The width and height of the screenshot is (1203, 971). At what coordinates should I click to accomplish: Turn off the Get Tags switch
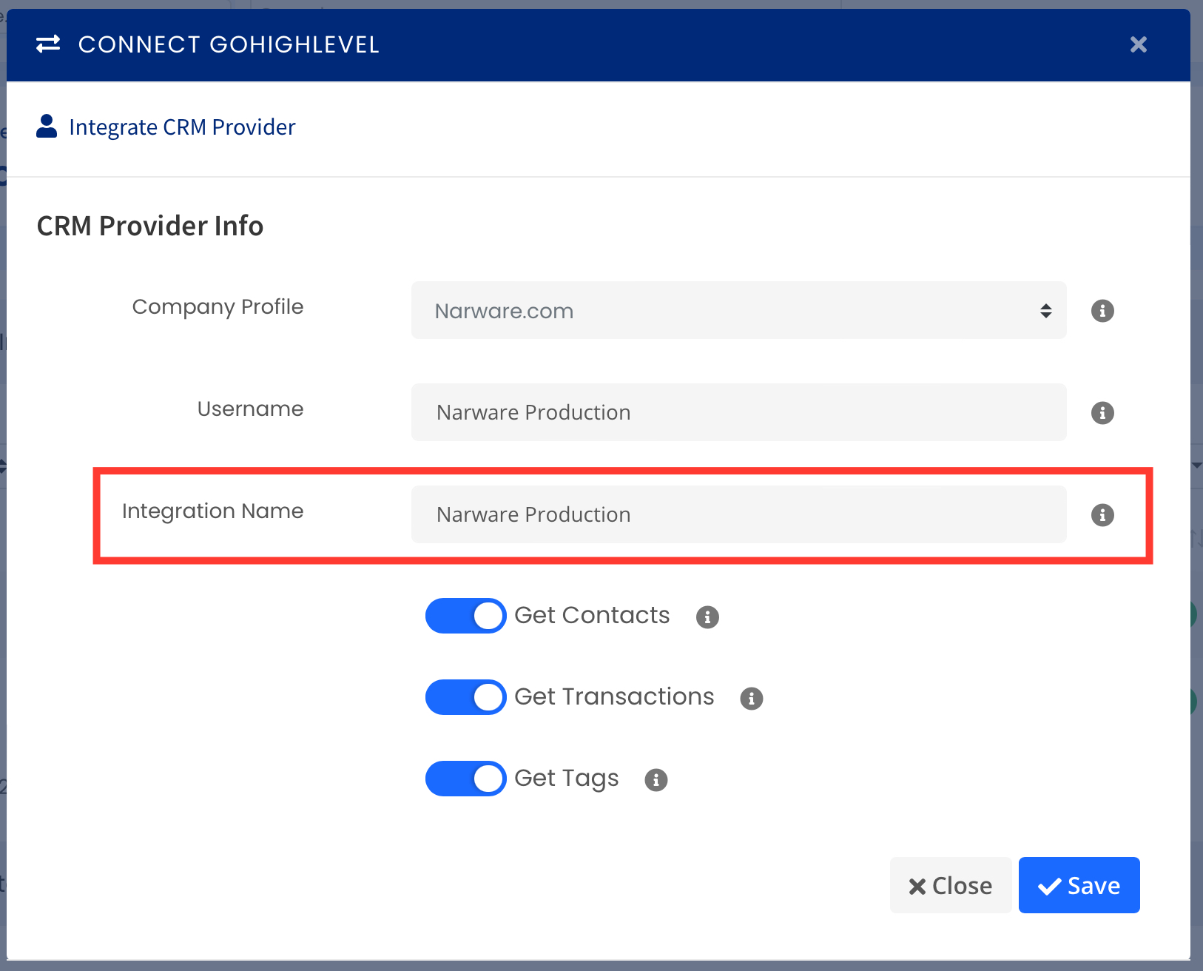(465, 779)
